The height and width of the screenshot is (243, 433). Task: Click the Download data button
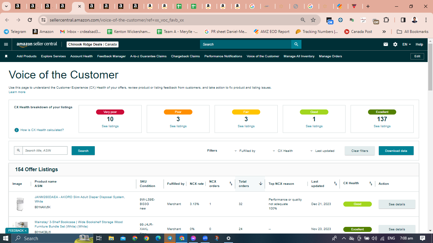pos(396,151)
